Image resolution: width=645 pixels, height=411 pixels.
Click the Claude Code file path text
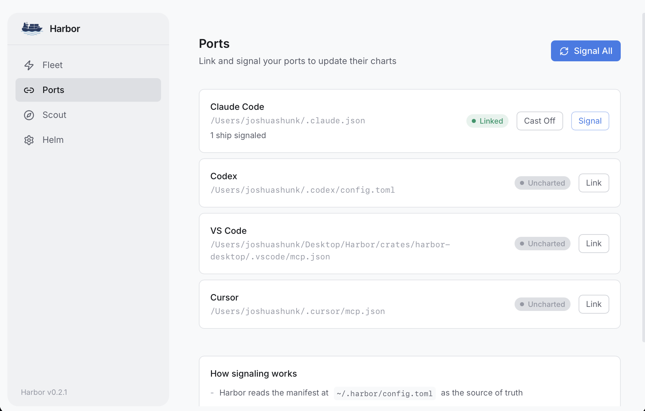click(x=287, y=121)
